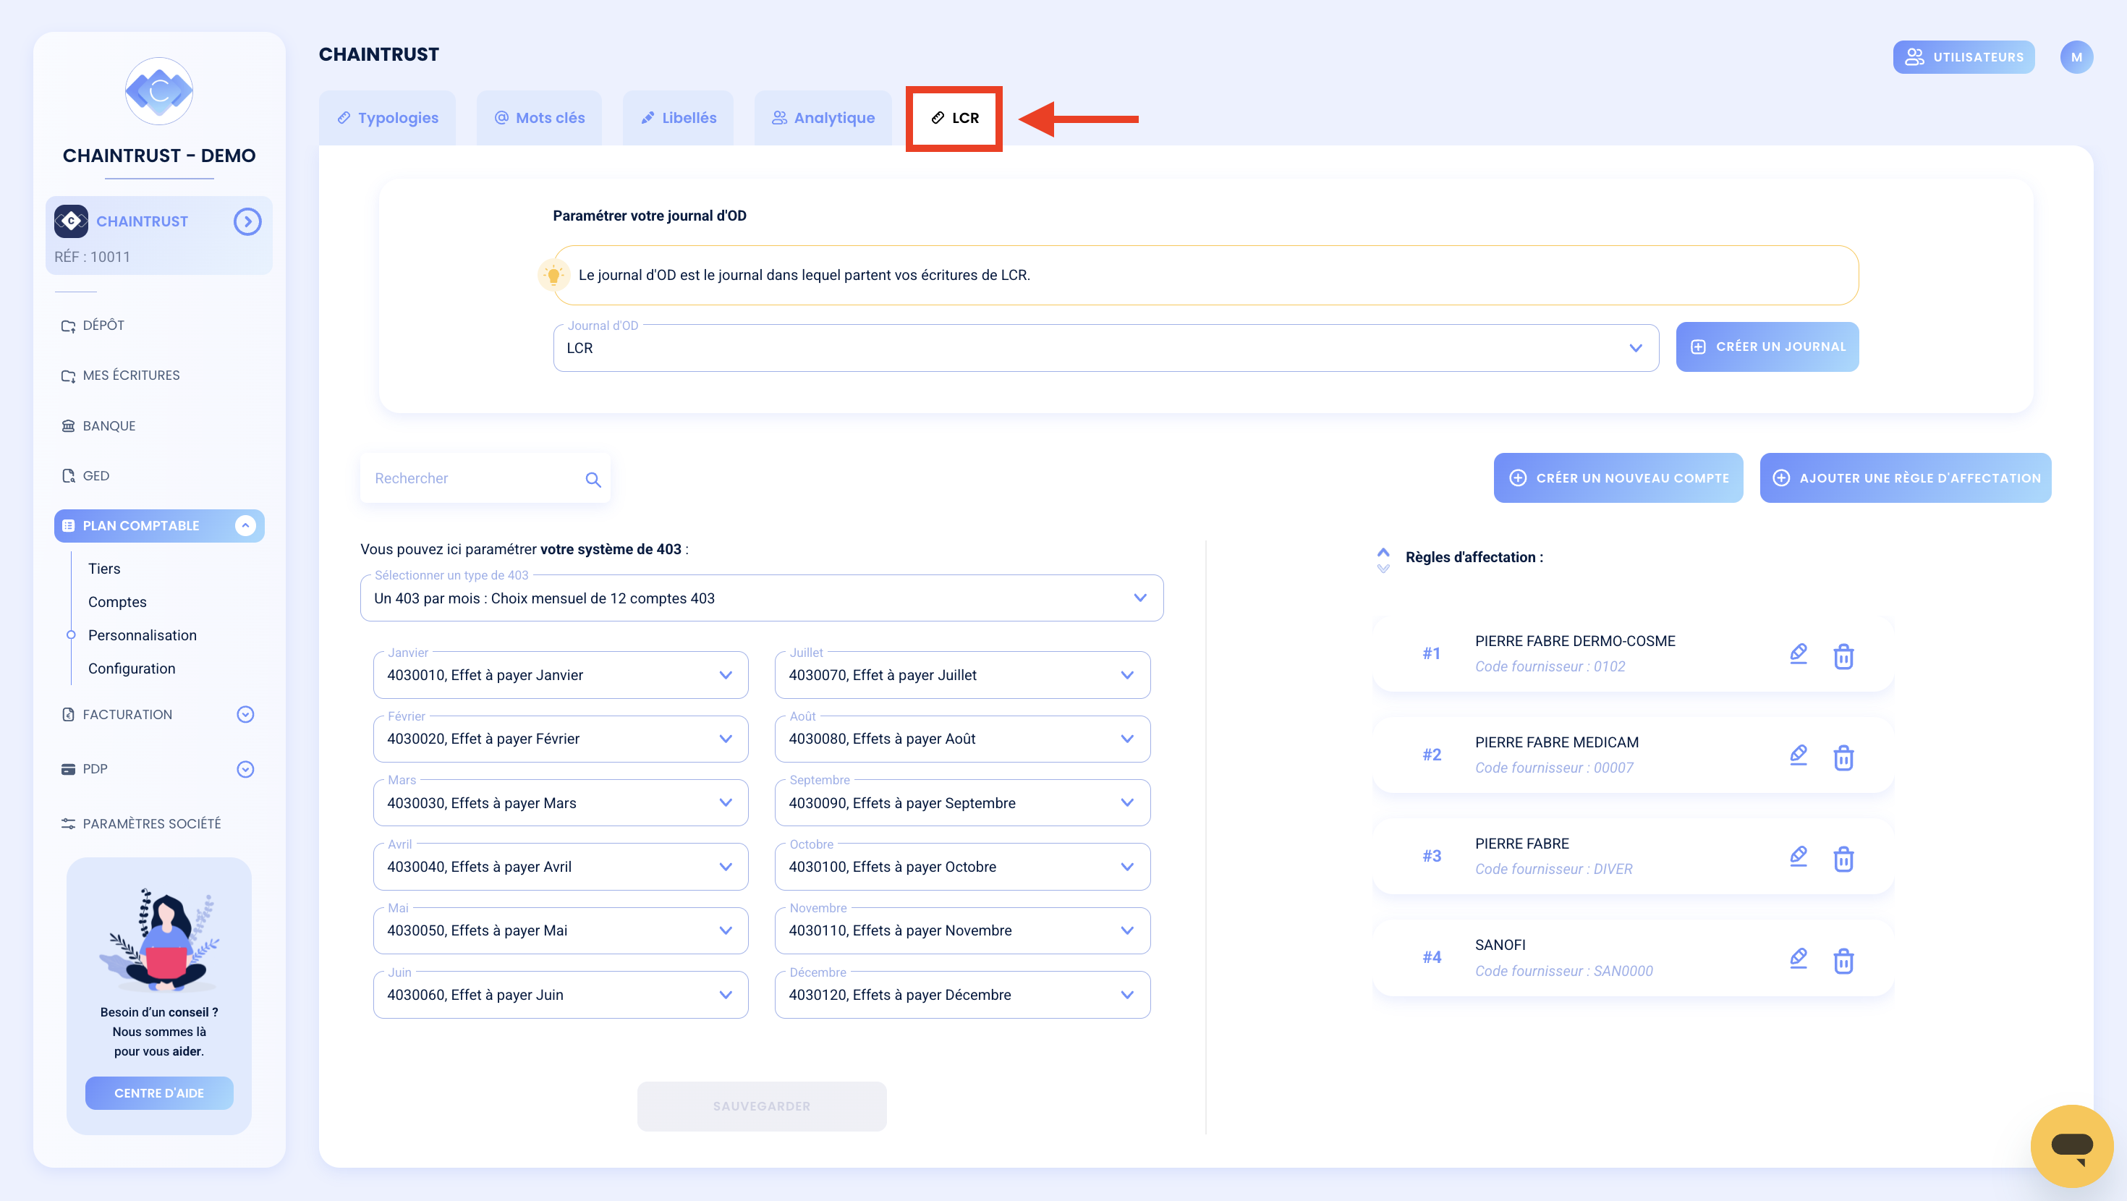Open the CENTRE D'AIDE
The image size is (2127, 1201).
[x=158, y=1092]
